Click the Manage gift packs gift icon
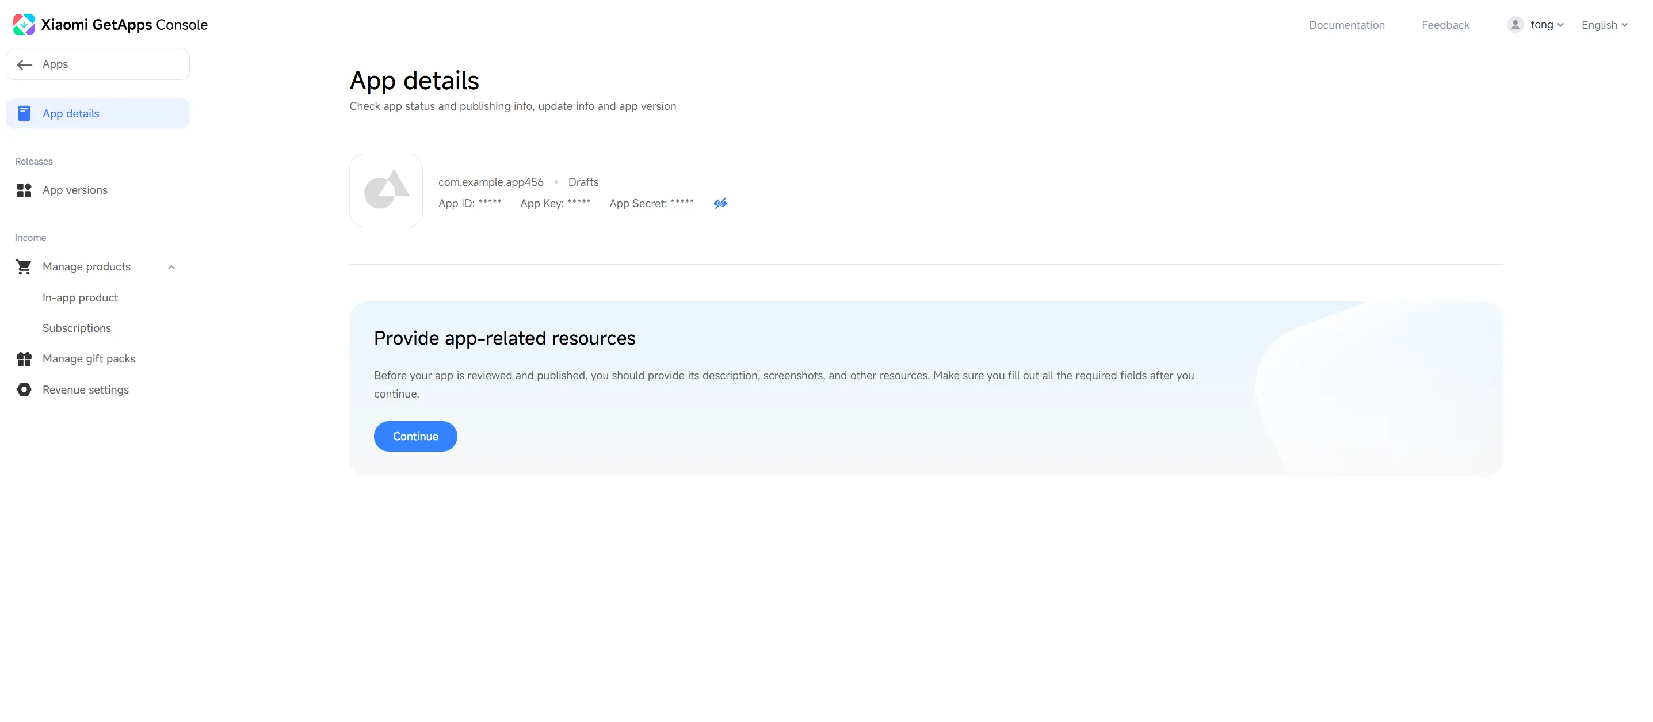The width and height of the screenshot is (1653, 722). point(24,359)
